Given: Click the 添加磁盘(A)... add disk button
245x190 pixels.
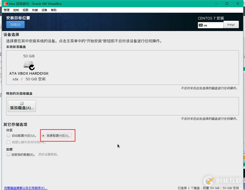Looking at the screenshot, I should [22, 106].
